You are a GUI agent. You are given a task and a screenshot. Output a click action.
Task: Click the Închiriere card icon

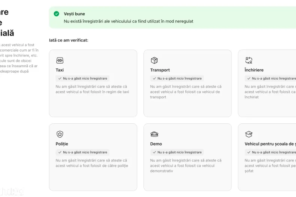pos(249,61)
